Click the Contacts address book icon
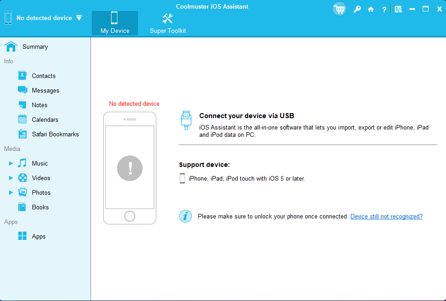446x301 pixels. point(22,76)
